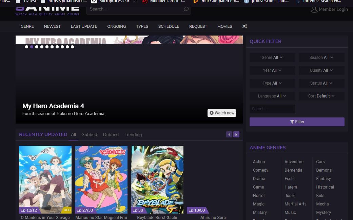Click the search magnifier icon in header
353x220 pixels.
coord(186,9)
